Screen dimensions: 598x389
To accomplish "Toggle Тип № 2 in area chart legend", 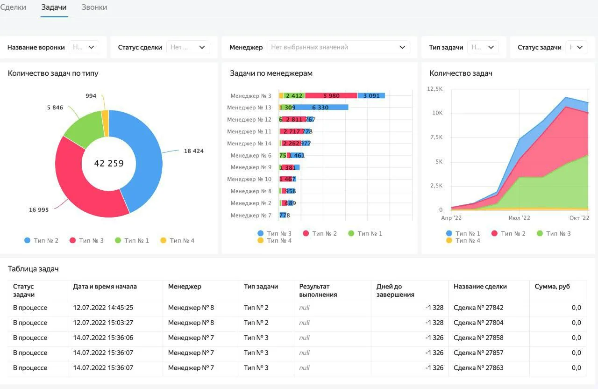I will point(508,233).
